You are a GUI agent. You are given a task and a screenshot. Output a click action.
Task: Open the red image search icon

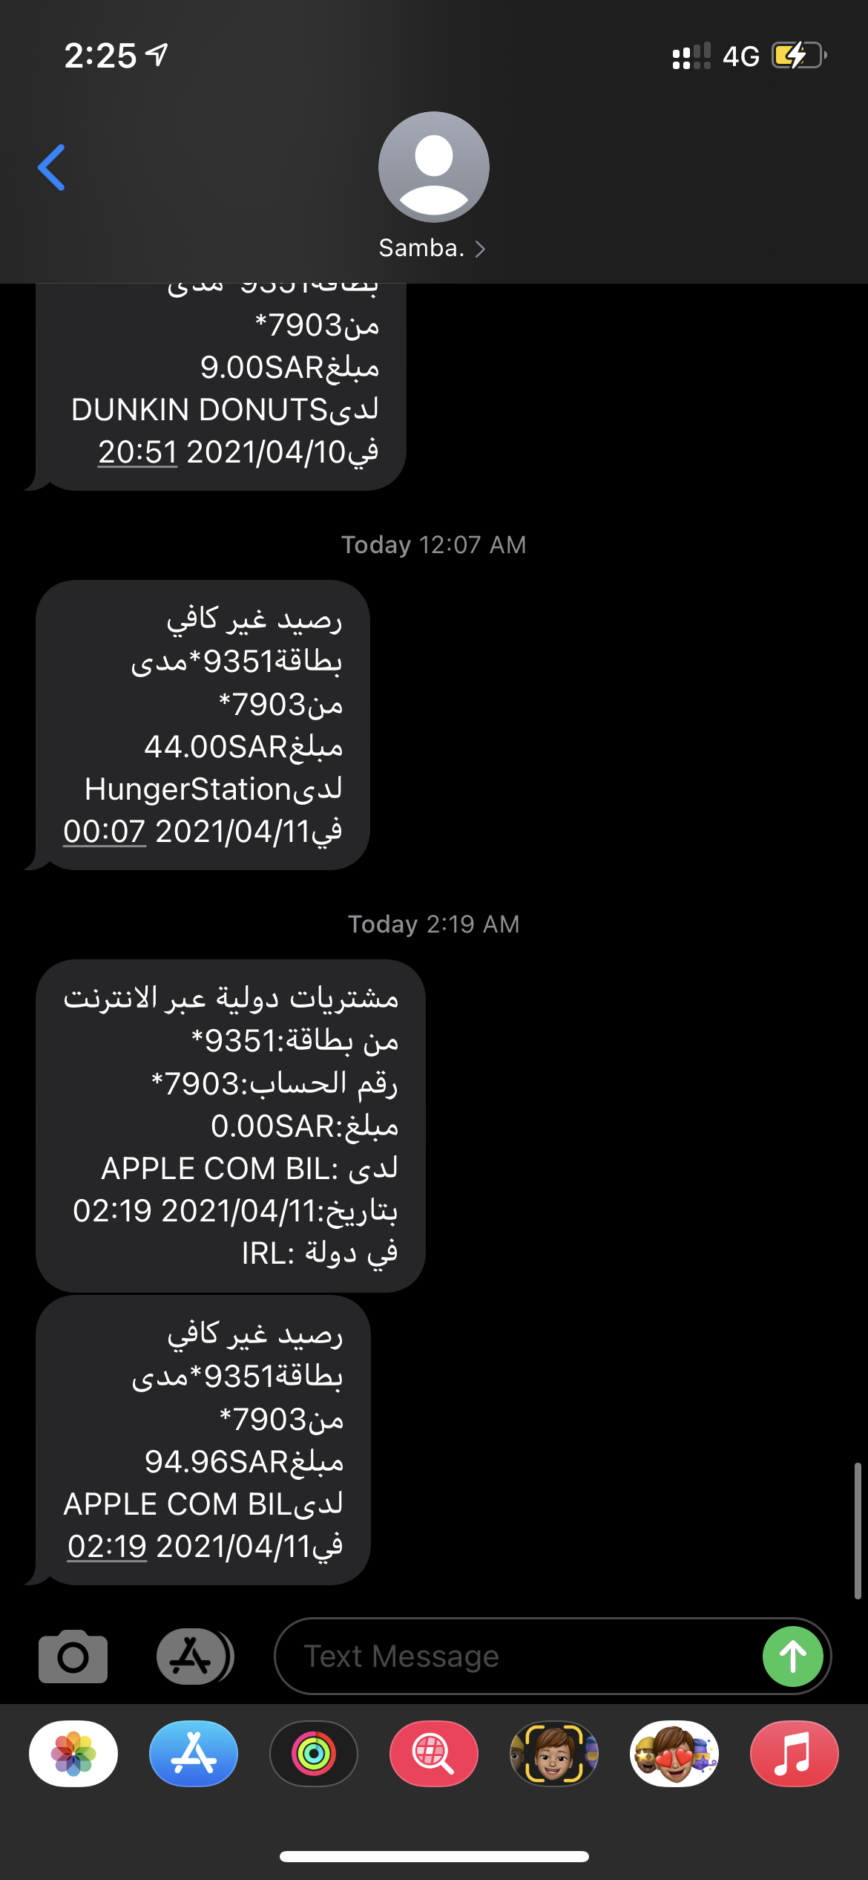pyautogui.click(x=434, y=1754)
